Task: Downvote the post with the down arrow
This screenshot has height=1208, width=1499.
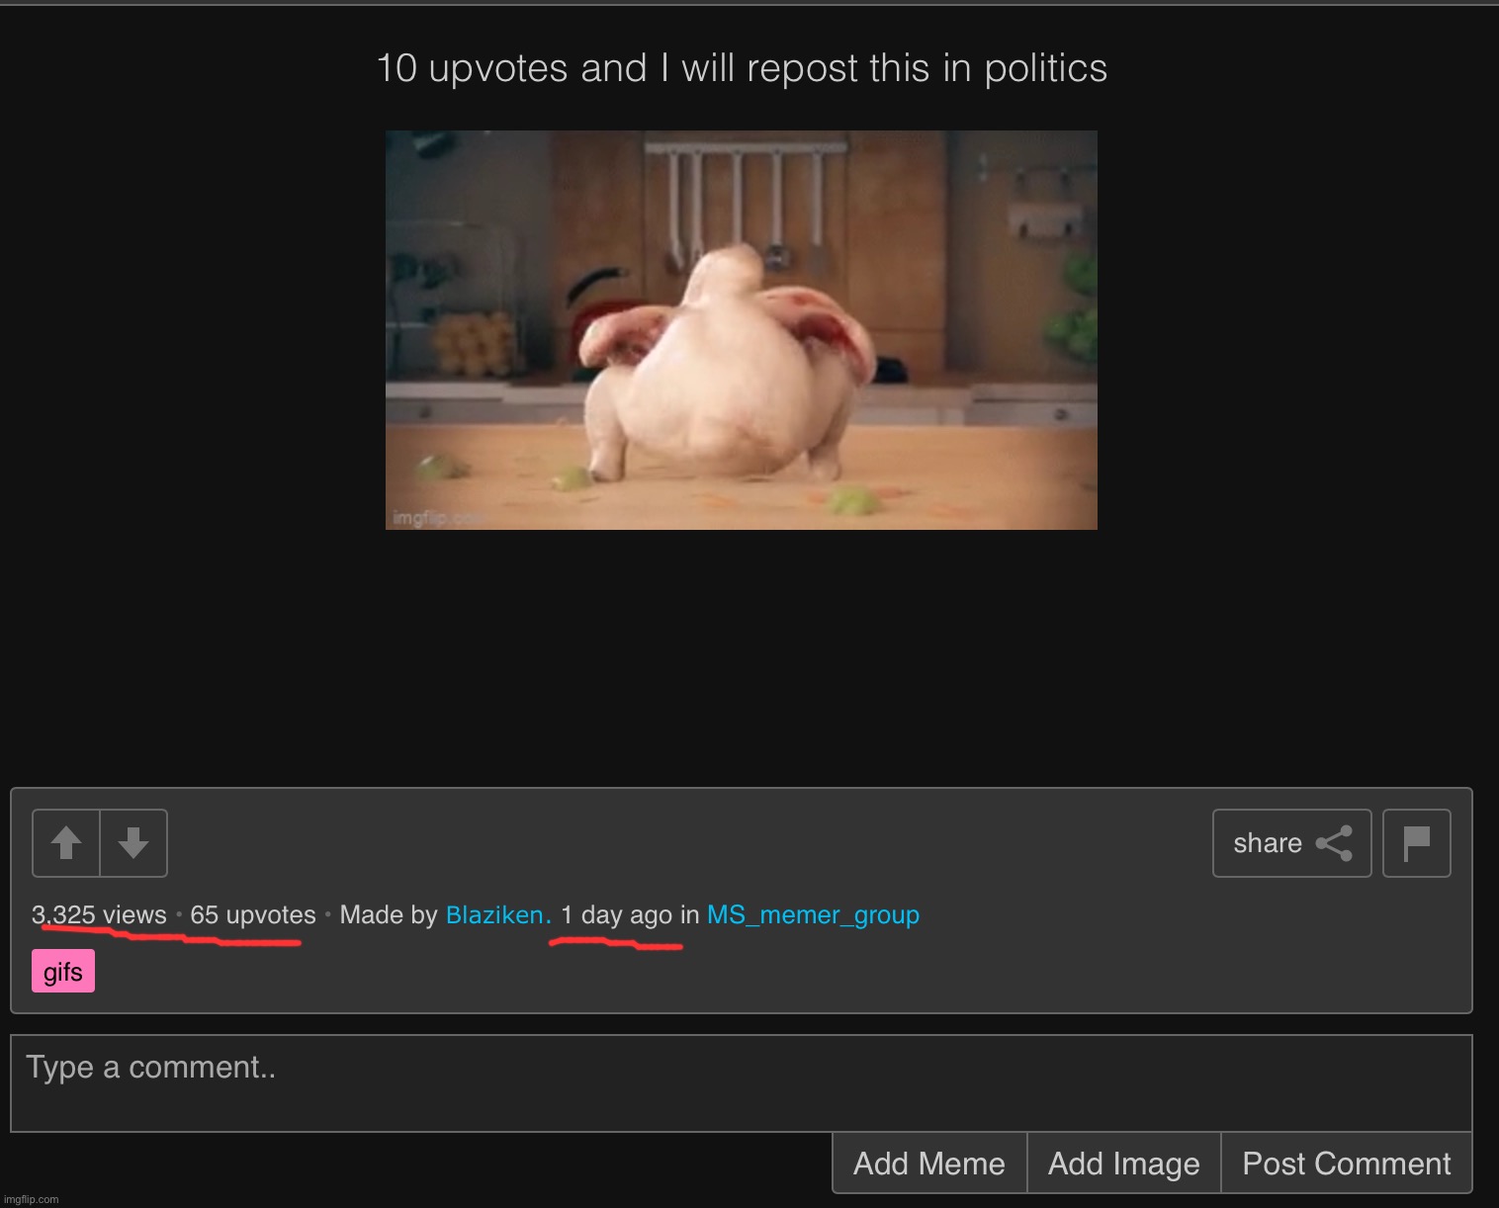Action: tap(133, 843)
